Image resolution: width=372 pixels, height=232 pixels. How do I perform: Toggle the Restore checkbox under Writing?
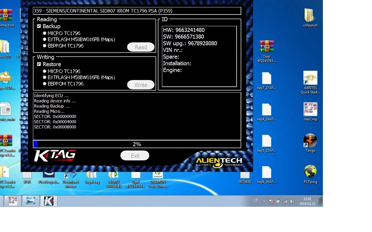coord(39,64)
